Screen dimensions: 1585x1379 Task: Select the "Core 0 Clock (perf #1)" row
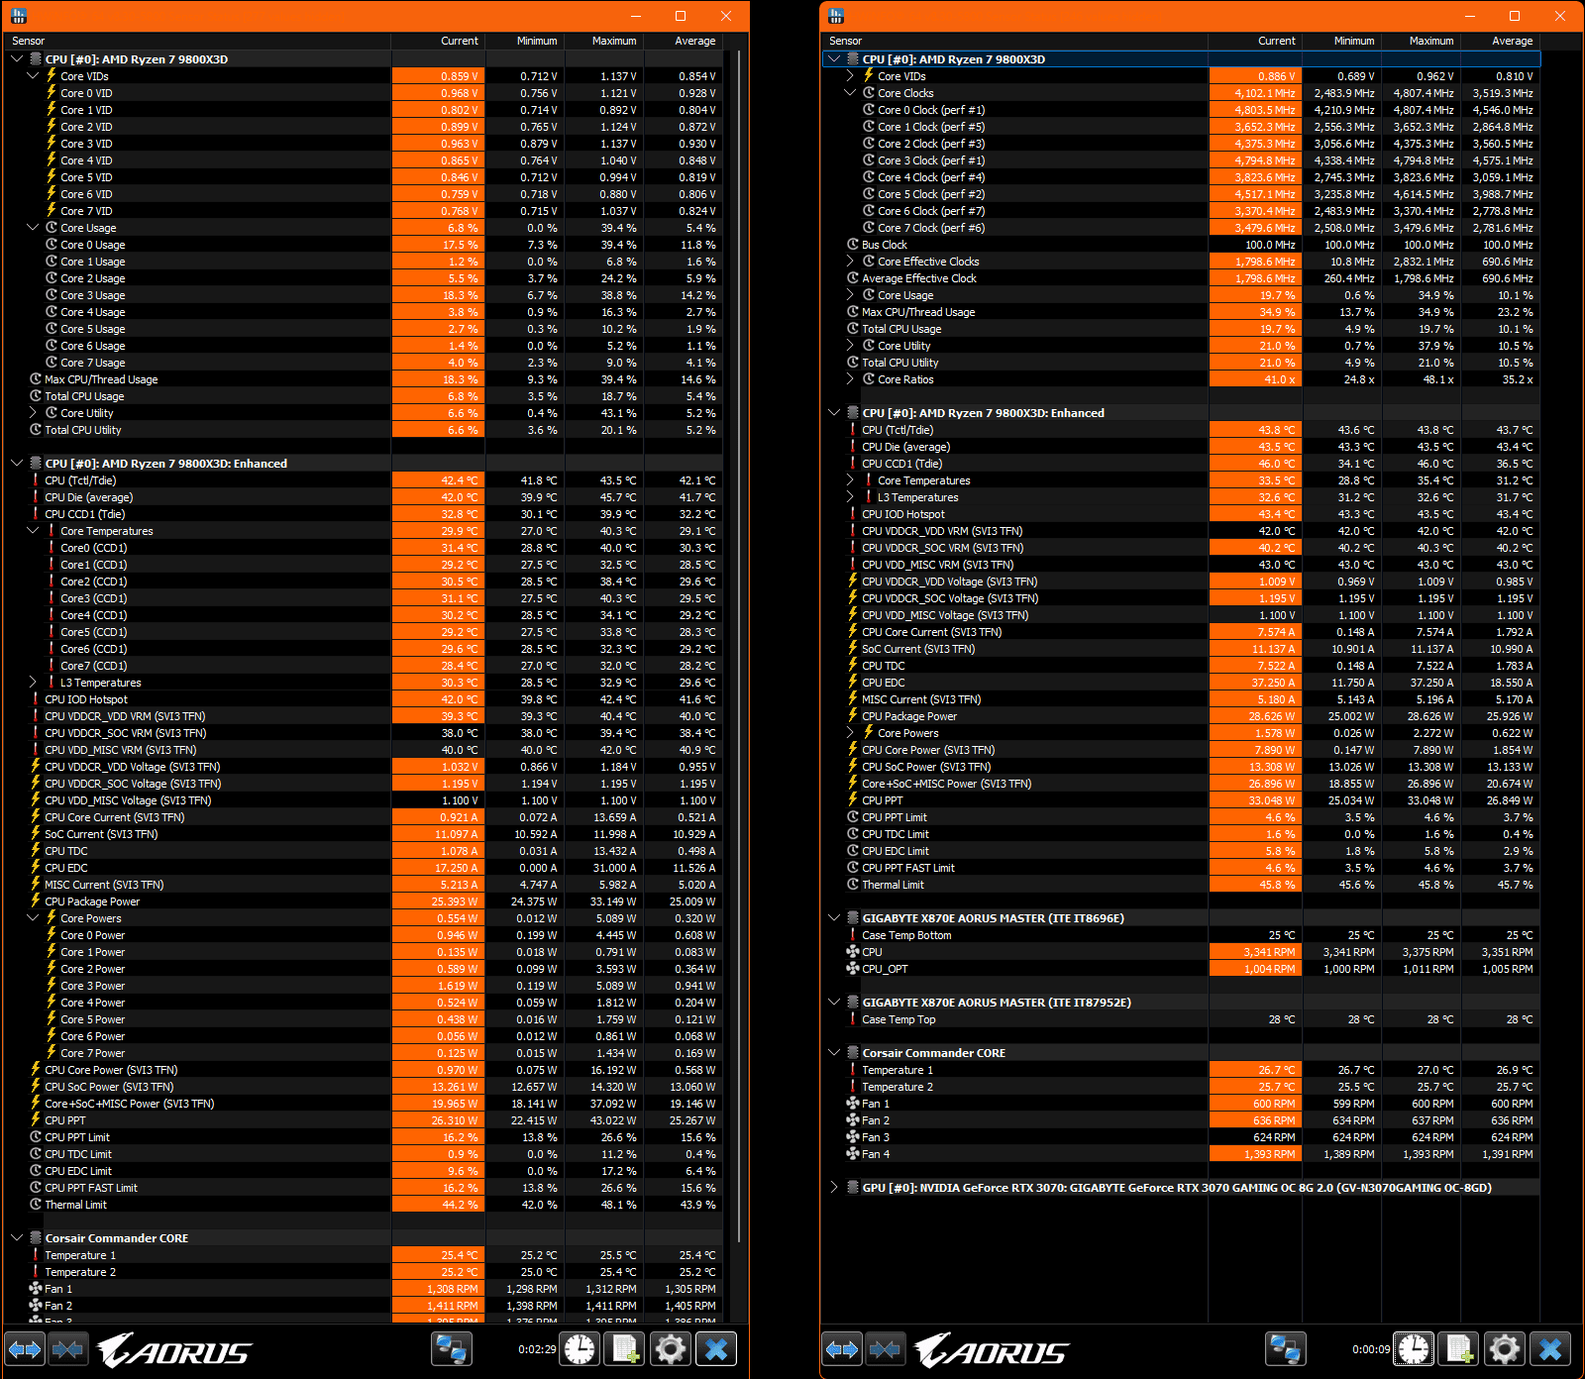(1182, 110)
